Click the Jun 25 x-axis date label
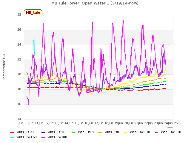Viewport: 191px width, 143px height. tap(173, 123)
